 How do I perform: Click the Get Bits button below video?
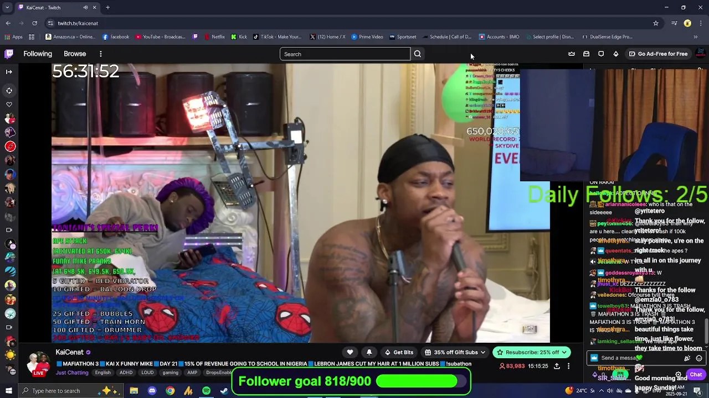point(399,353)
